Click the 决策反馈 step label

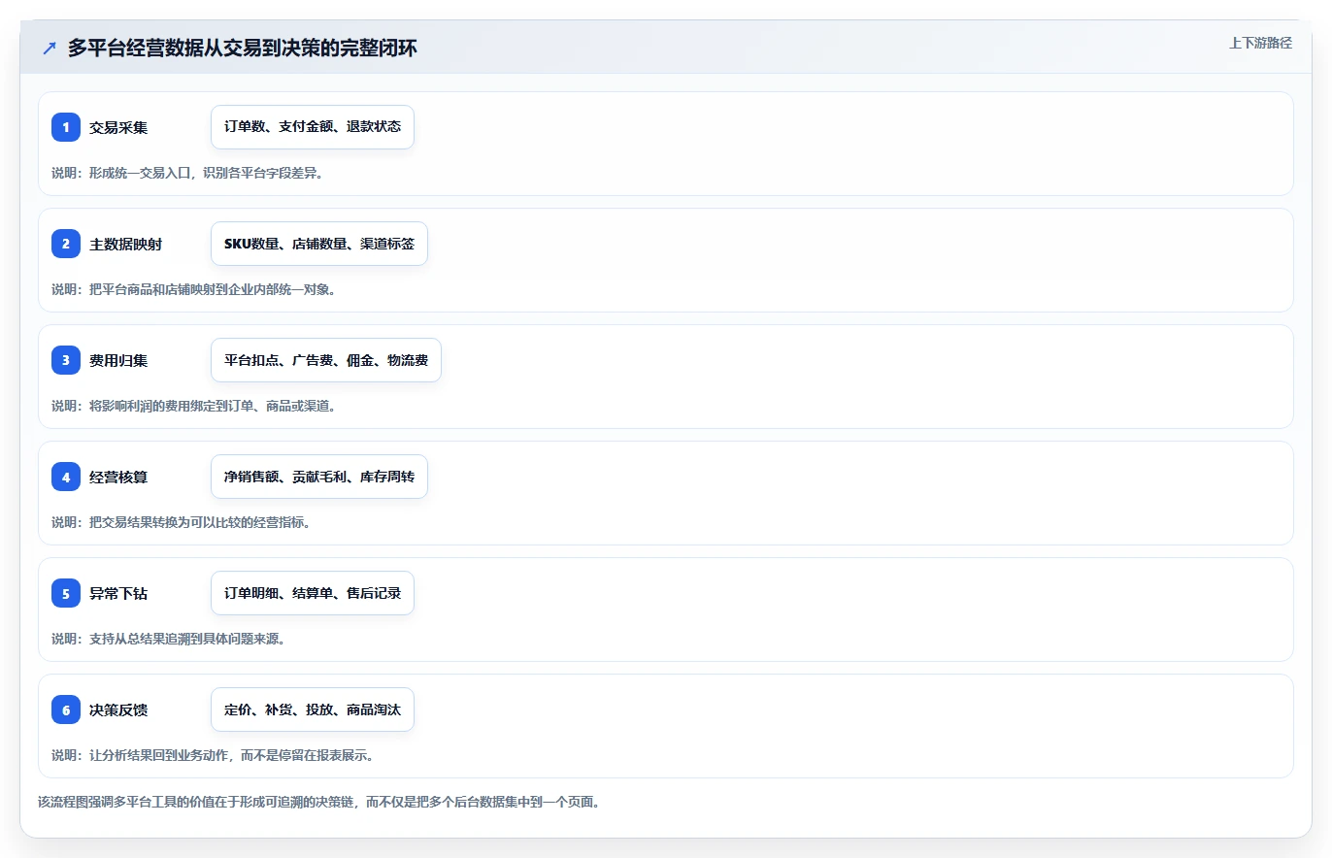(118, 709)
